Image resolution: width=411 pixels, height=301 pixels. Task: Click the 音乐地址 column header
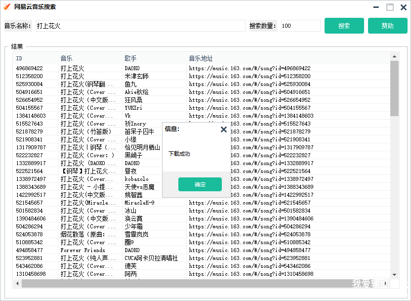point(201,58)
